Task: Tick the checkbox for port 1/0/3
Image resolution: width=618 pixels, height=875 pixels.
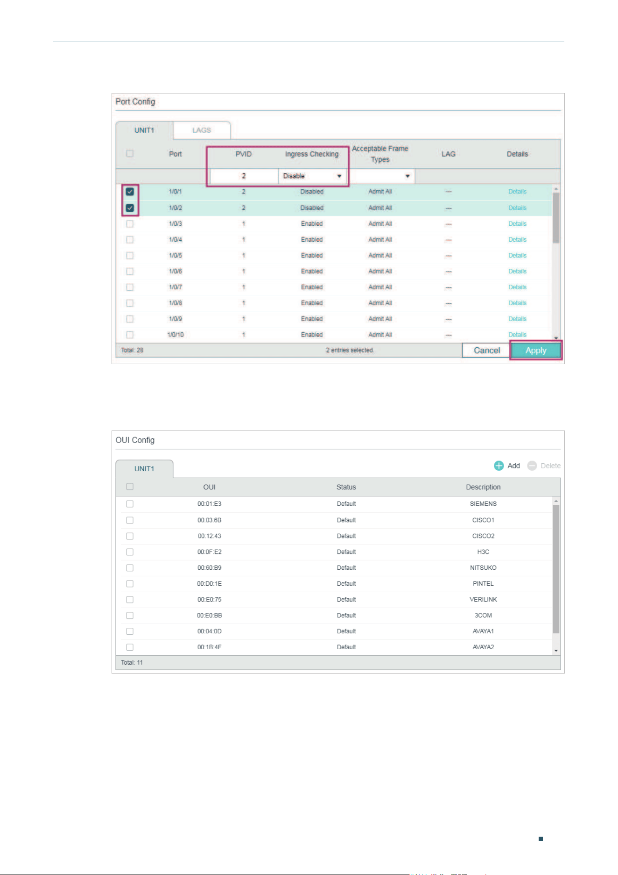Action: (130, 224)
